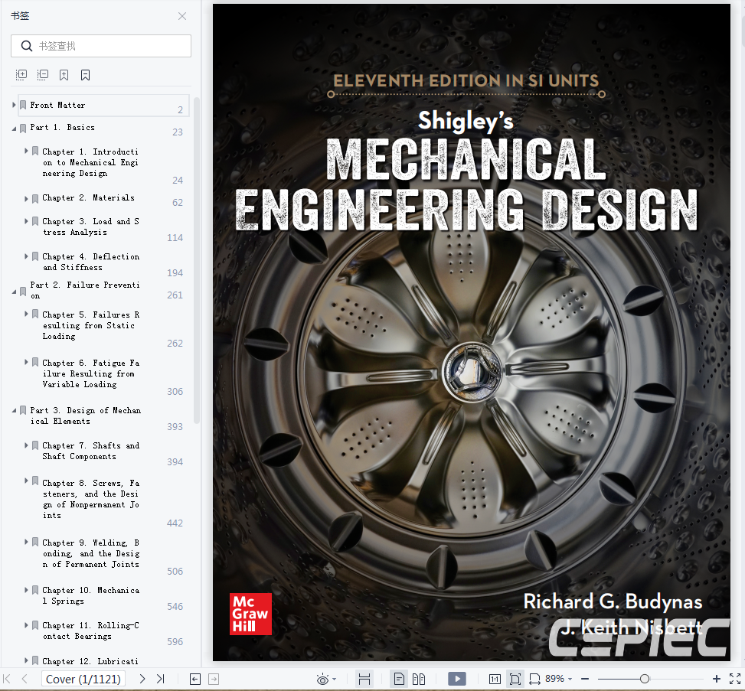Screen dimensions: 745x691
Task: Click page number 546 in bookmark list
Action: tap(175, 607)
